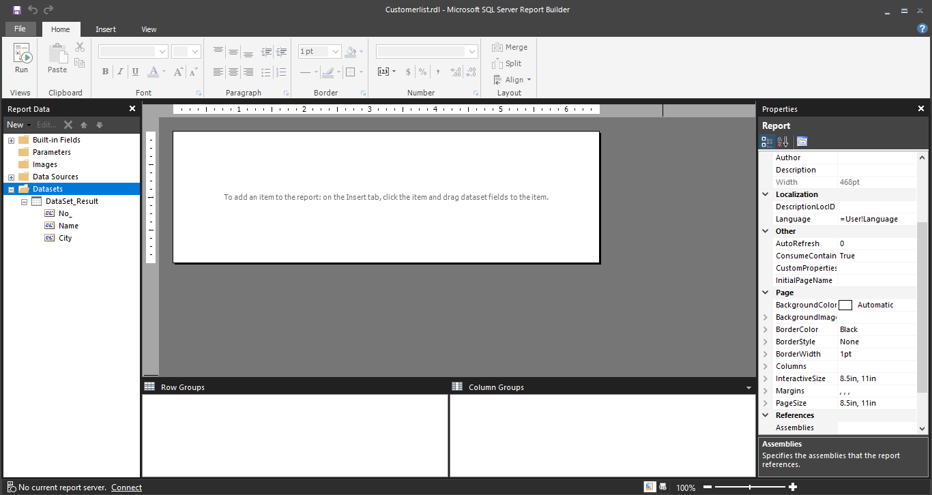Expand the Data Sources folder
Screen dimensions: 932x495
pos(11,176)
